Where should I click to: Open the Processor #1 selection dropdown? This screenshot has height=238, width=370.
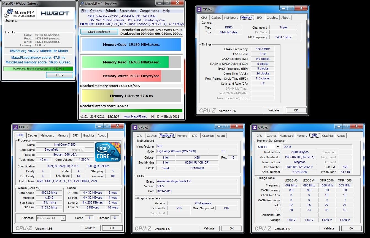pyautogui.click(x=63, y=218)
